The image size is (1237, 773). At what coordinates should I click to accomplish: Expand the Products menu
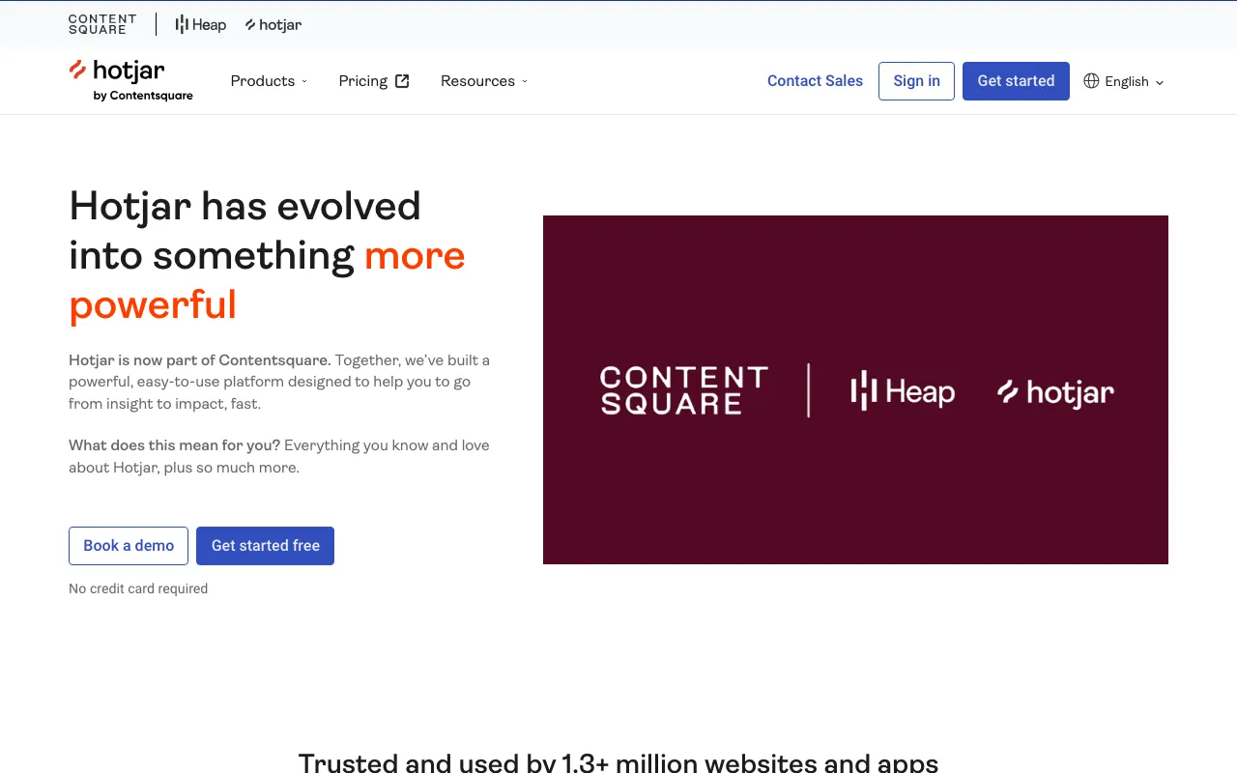(x=269, y=81)
